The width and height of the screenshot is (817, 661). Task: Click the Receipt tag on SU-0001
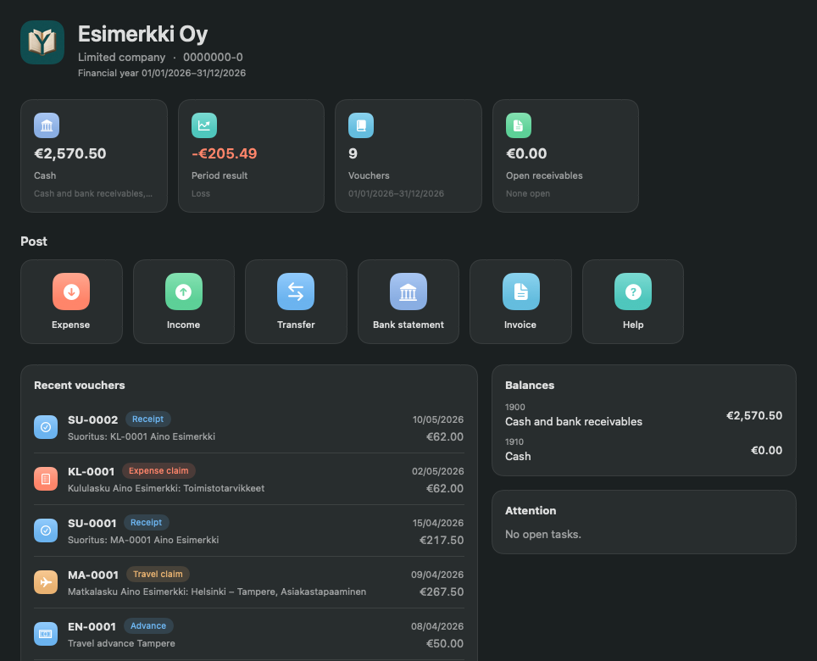(x=146, y=522)
